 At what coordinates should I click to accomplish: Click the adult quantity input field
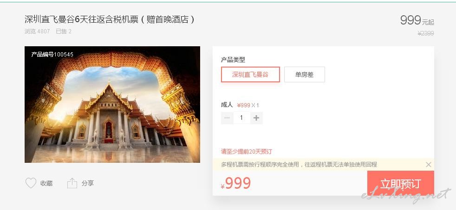[x=241, y=118]
